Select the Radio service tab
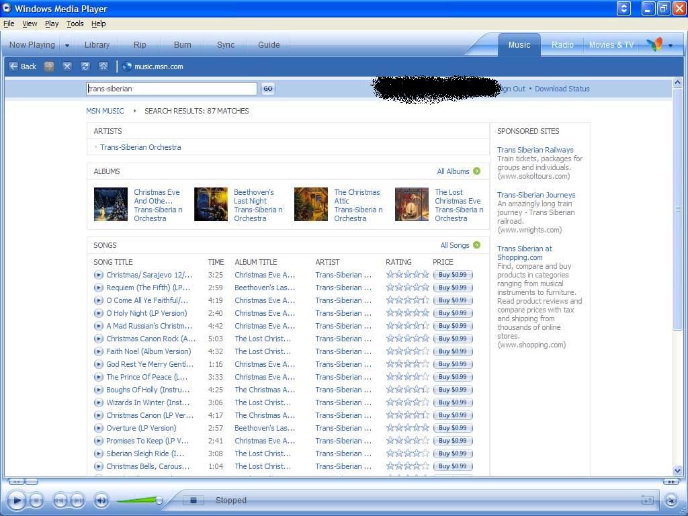Image resolution: width=688 pixels, height=516 pixels. [562, 45]
